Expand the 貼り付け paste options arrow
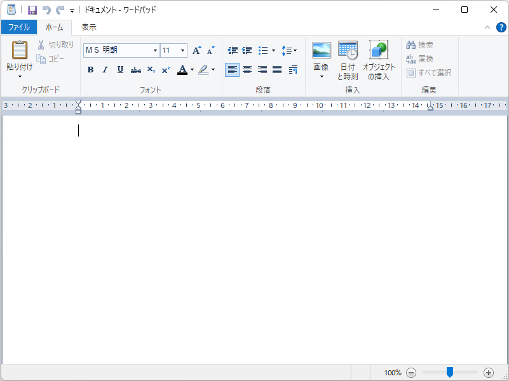Screen dimensions: 509x381 click(x=20, y=77)
